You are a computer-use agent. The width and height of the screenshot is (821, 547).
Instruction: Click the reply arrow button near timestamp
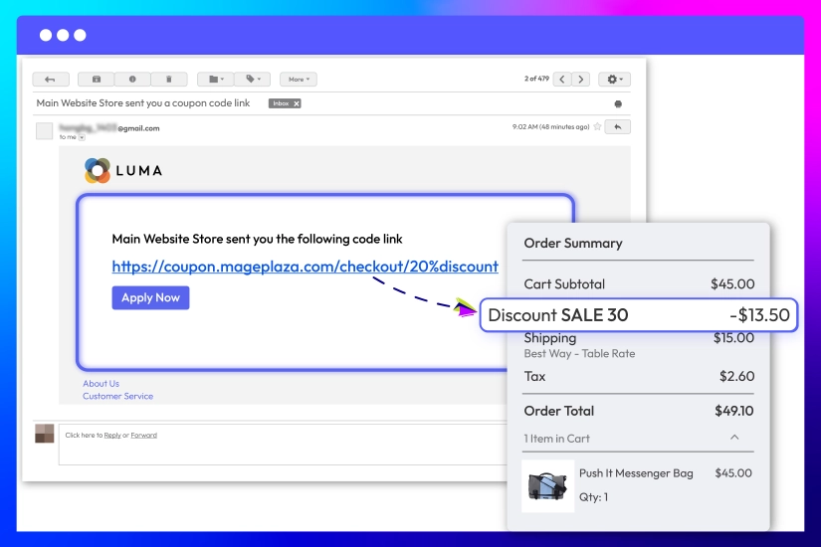617,126
